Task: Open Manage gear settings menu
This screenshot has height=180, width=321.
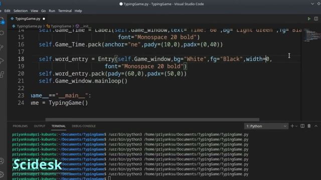Action: 2,174
